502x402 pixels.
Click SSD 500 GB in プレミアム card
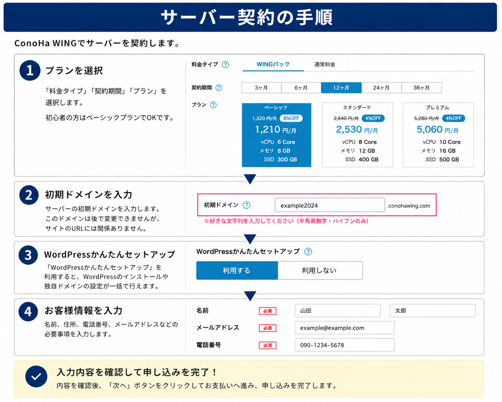pyautogui.click(x=442, y=159)
